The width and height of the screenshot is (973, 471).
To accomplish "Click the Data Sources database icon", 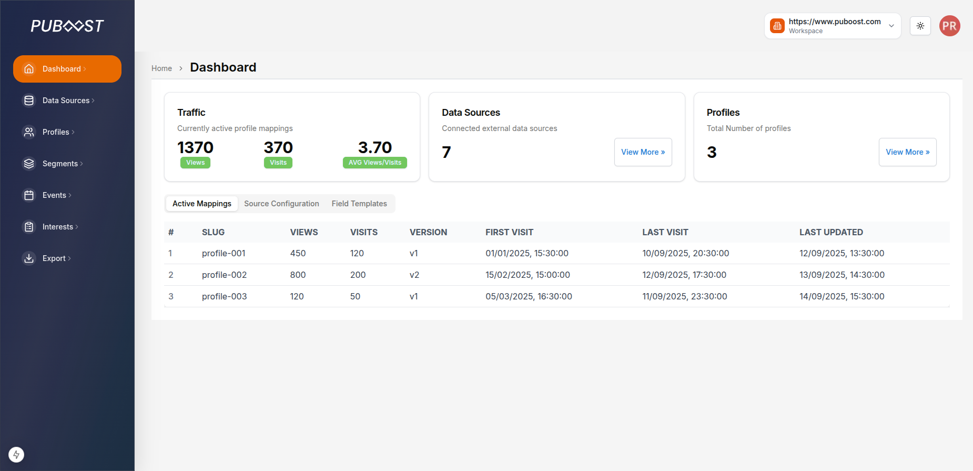I will 29,101.
